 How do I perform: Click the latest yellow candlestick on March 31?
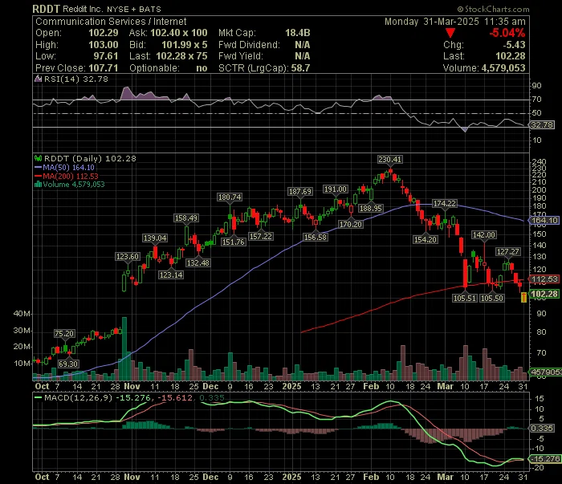[x=523, y=297]
